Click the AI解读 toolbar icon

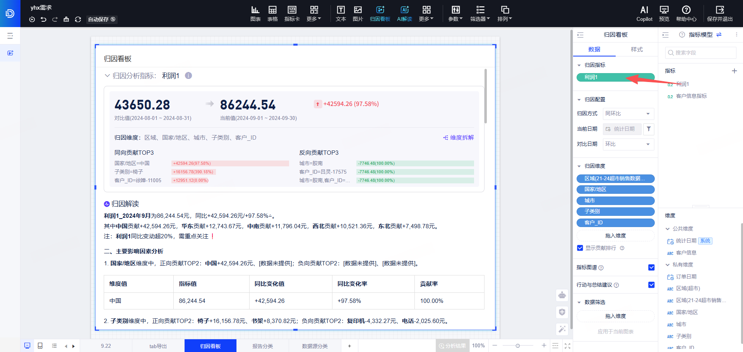(404, 14)
